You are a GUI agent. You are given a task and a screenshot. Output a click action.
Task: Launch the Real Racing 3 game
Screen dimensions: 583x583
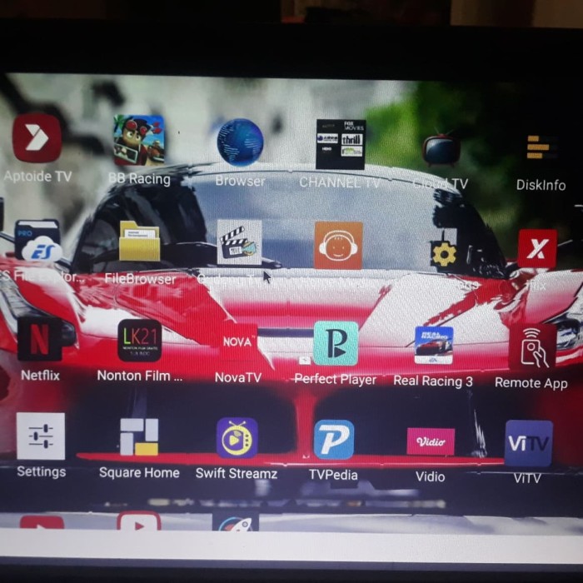click(434, 346)
